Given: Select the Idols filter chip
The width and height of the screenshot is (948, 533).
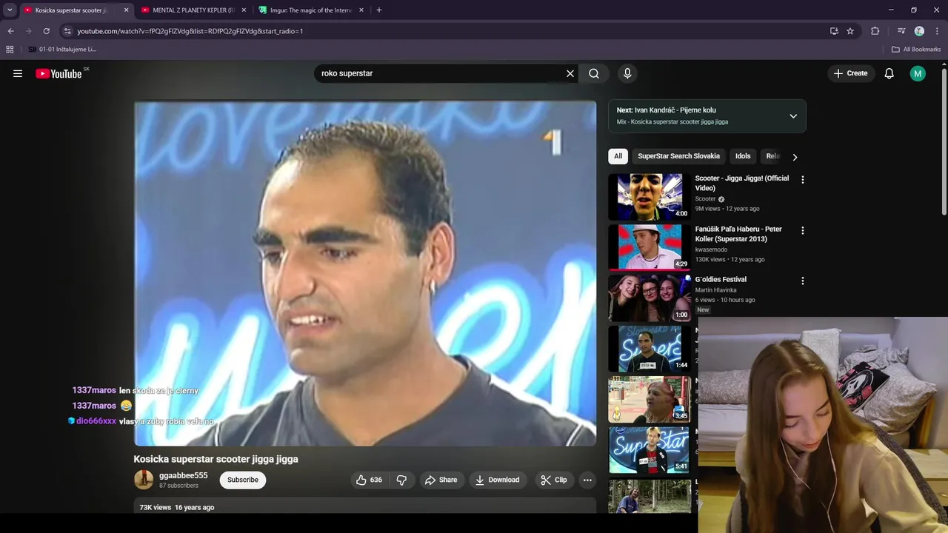Looking at the screenshot, I should (743, 156).
